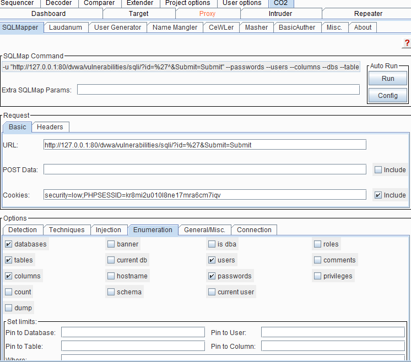
Task: Open the About tab
Action: 363,28
